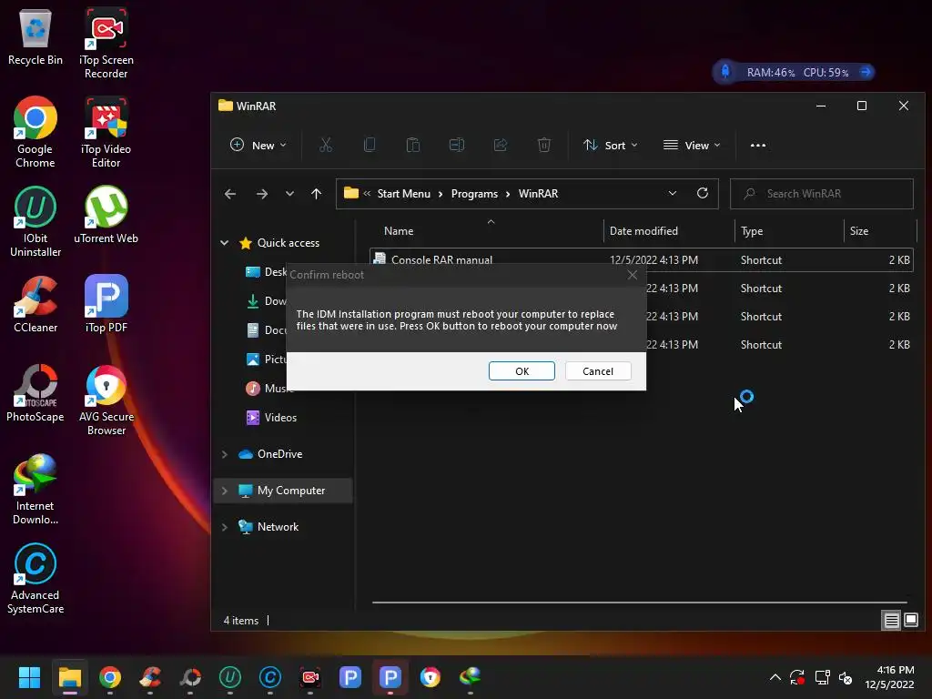Screen dimensions: 932x699
Task: Select IObit Uninstaller desktop icon
Action: [35, 221]
